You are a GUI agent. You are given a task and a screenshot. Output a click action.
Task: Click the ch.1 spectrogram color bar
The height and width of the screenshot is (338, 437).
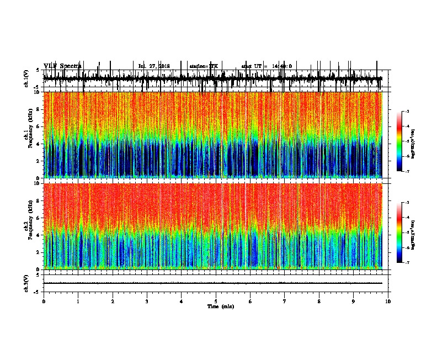tap(399, 141)
